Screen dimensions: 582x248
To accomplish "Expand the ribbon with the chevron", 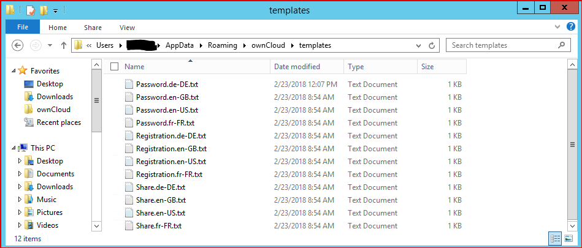I will [557, 27].
